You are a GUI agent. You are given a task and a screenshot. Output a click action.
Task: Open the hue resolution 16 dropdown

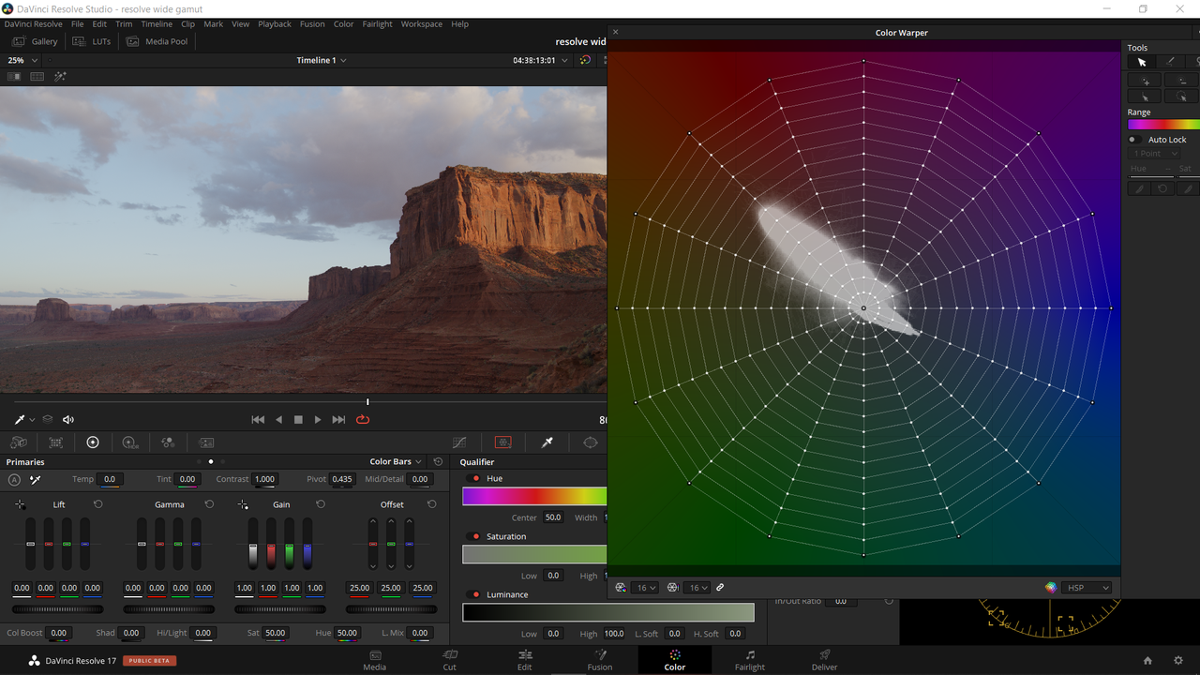coord(647,588)
